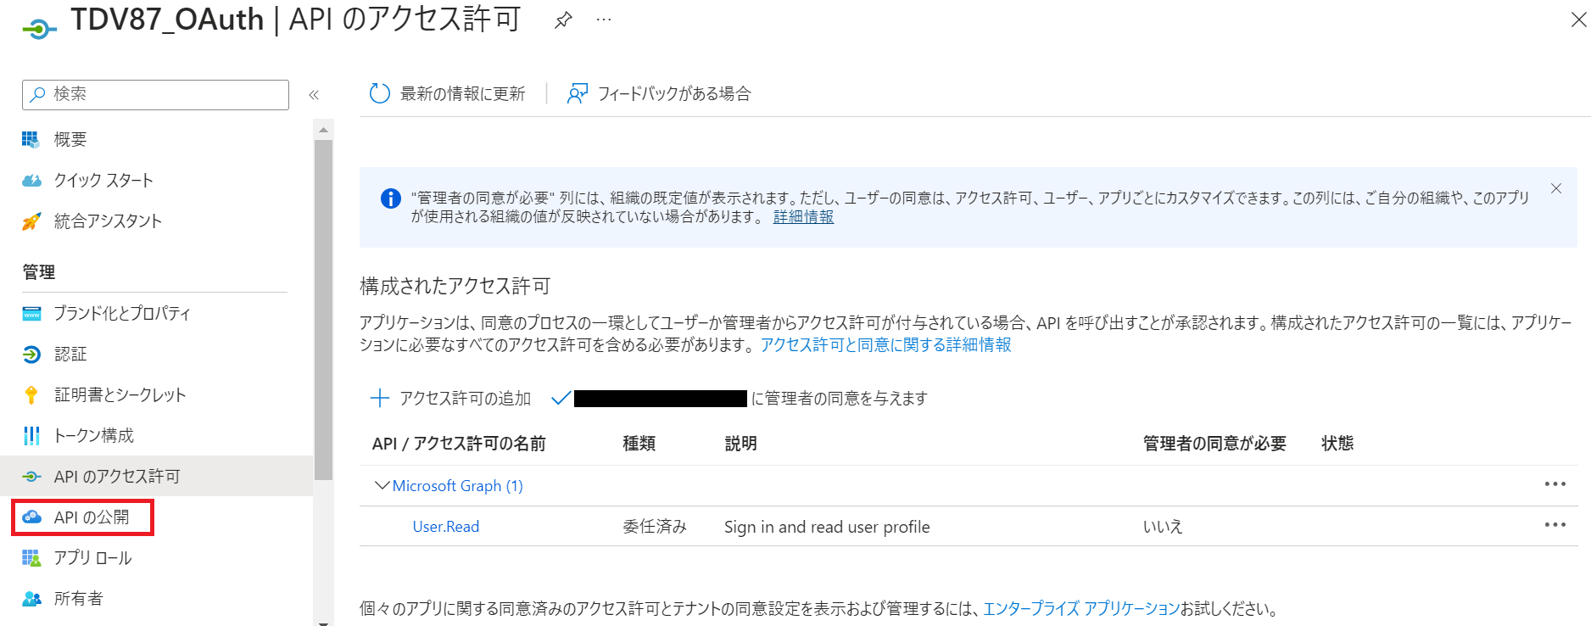The image size is (1591, 626).
Task: Click the アプリ ロール icon
Action: click(x=31, y=558)
